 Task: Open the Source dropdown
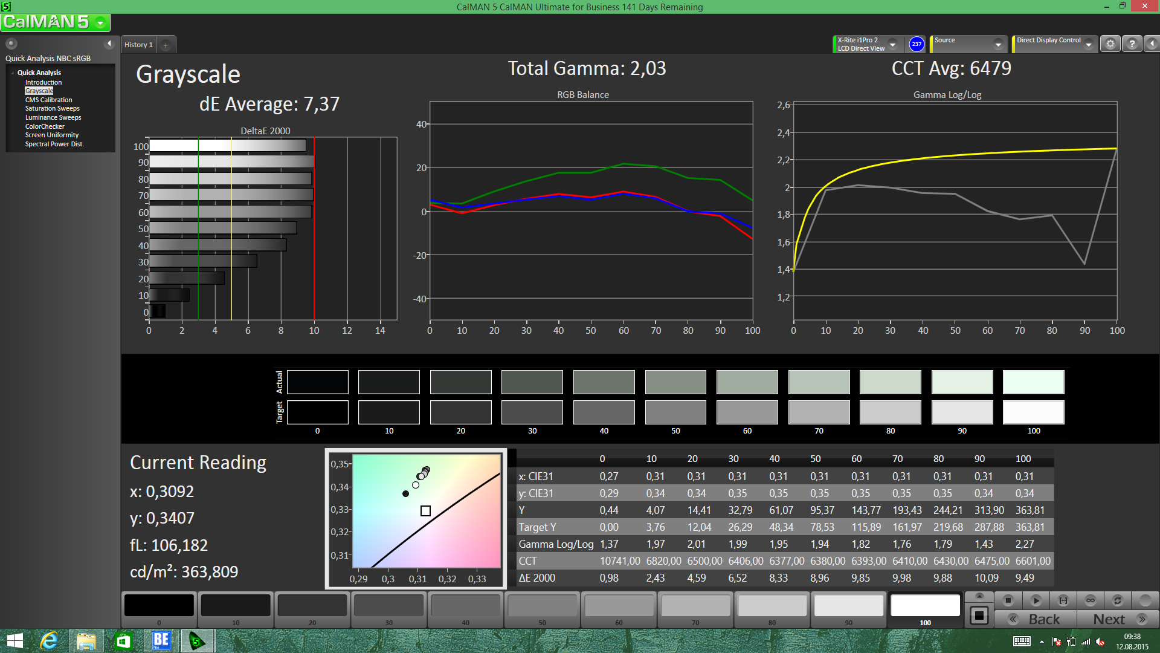[x=998, y=44]
